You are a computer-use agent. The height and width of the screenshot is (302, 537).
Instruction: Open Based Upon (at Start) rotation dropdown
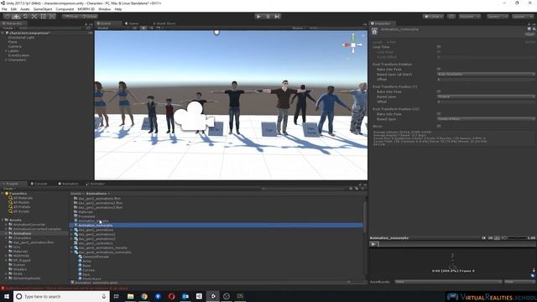tap(486, 75)
